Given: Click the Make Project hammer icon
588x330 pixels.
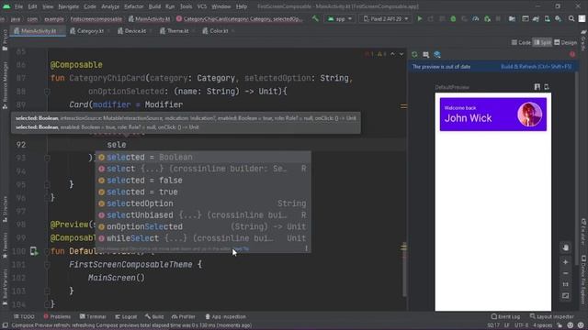Looking at the screenshot, I should click(x=315, y=18).
